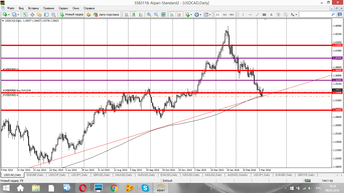Open Skype from the taskbar
Image resolution: width=344 pixels, height=193 pixels.
(145, 188)
